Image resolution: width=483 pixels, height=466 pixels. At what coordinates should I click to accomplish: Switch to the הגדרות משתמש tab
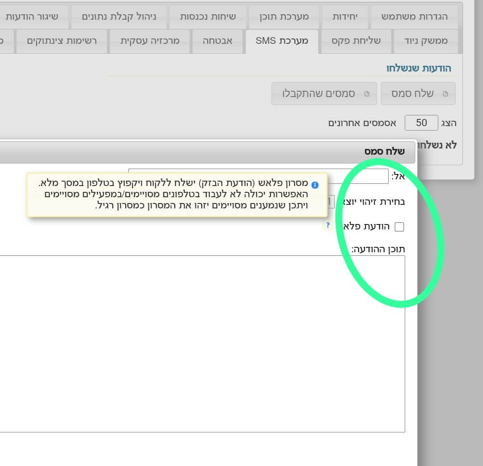pyautogui.click(x=414, y=17)
